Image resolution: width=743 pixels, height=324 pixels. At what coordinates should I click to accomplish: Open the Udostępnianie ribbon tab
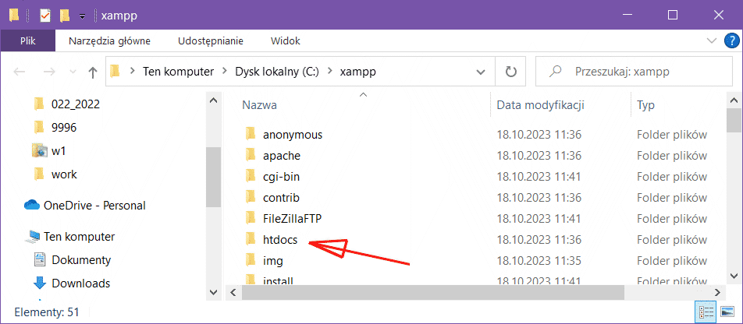pos(211,40)
